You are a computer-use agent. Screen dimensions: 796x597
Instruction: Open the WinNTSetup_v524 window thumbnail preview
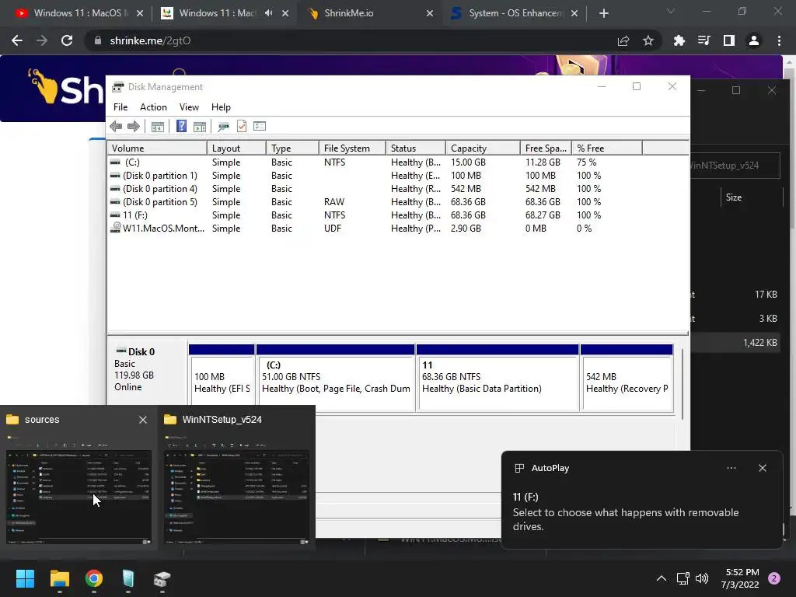coord(236,497)
